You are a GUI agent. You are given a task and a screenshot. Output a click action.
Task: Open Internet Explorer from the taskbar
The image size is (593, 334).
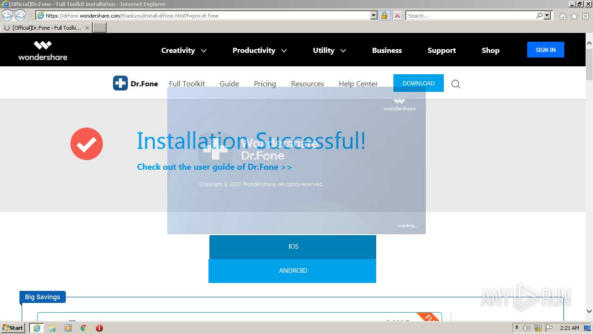point(37,328)
